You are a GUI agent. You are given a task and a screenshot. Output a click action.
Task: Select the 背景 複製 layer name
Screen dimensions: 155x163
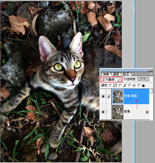click(130, 96)
